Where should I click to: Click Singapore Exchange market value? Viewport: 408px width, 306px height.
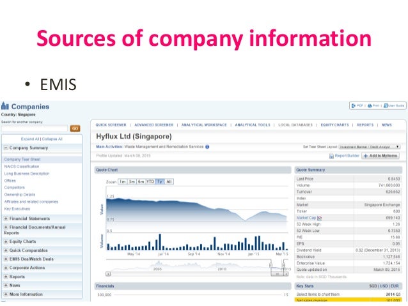pos(382,205)
